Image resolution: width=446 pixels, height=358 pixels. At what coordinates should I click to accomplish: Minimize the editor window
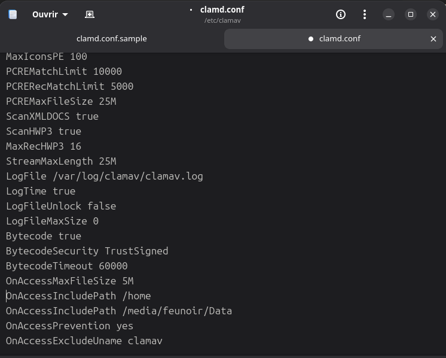pyautogui.click(x=389, y=14)
